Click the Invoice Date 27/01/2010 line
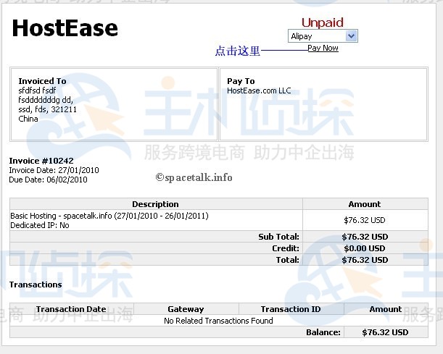 point(54,170)
